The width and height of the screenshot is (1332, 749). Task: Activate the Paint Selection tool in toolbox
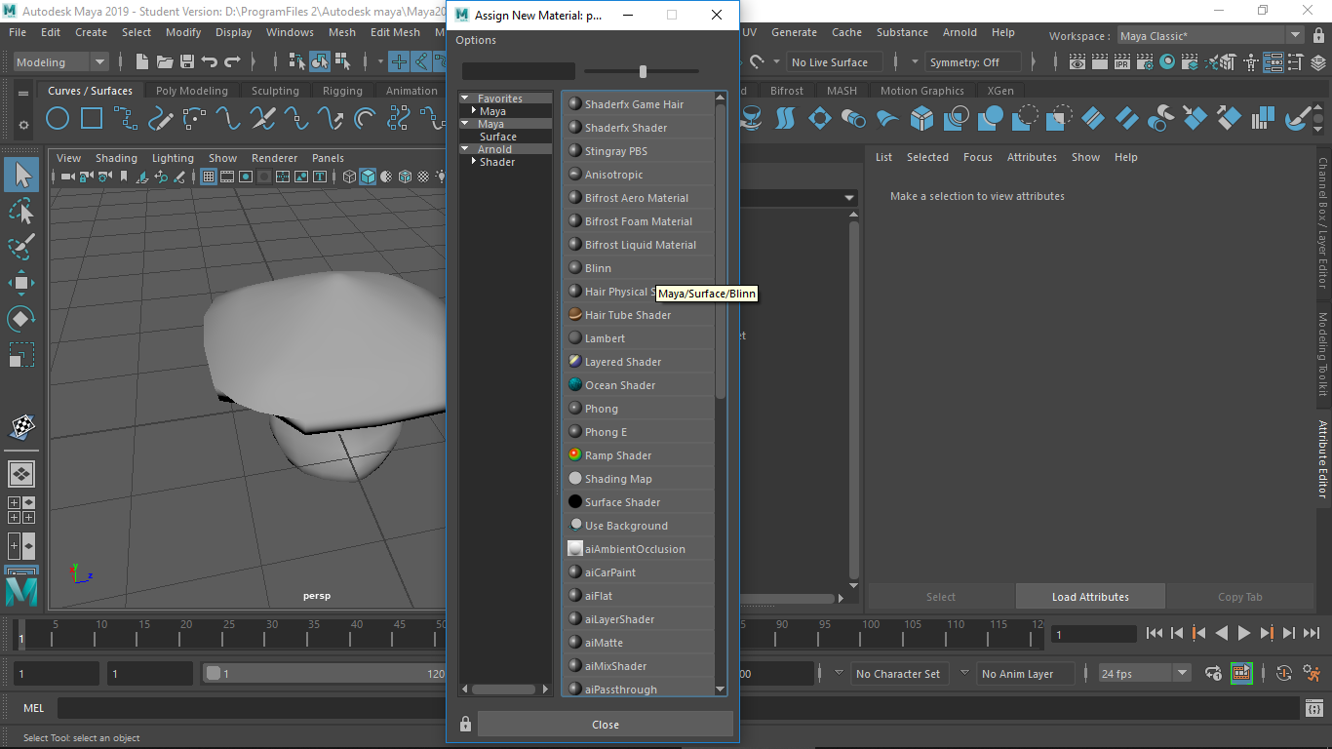click(21, 246)
